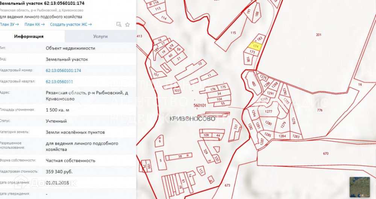The image size is (376, 199).
Task: Select parcel 103 on the map
Action: coord(177,91)
